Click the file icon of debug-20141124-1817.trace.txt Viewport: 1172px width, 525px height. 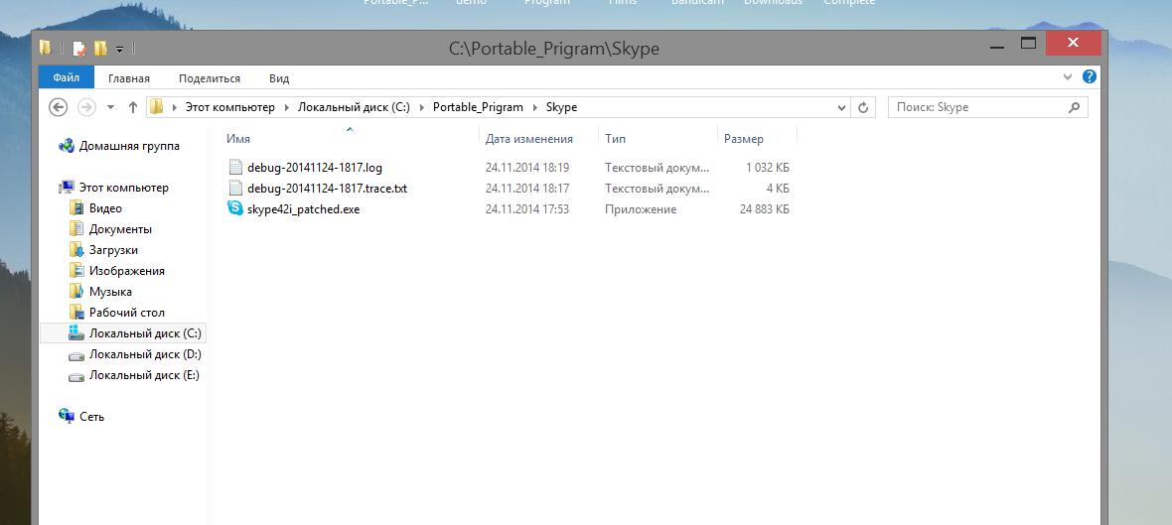tap(235, 188)
